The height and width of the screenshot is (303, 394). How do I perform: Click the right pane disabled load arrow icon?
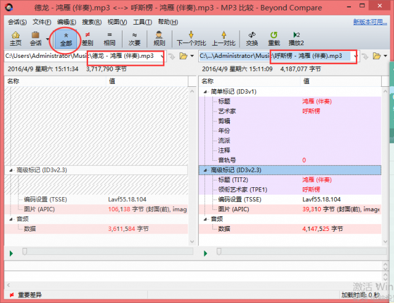[365, 56]
